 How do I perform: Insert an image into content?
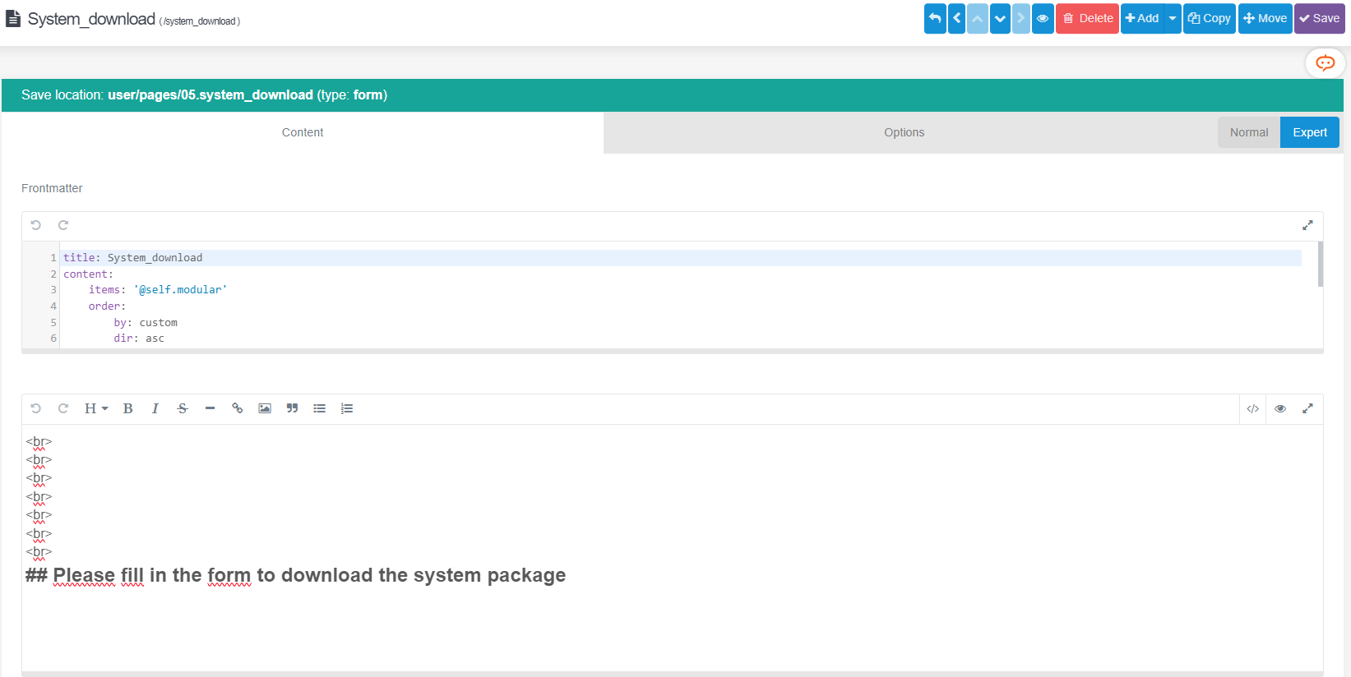pyautogui.click(x=265, y=408)
